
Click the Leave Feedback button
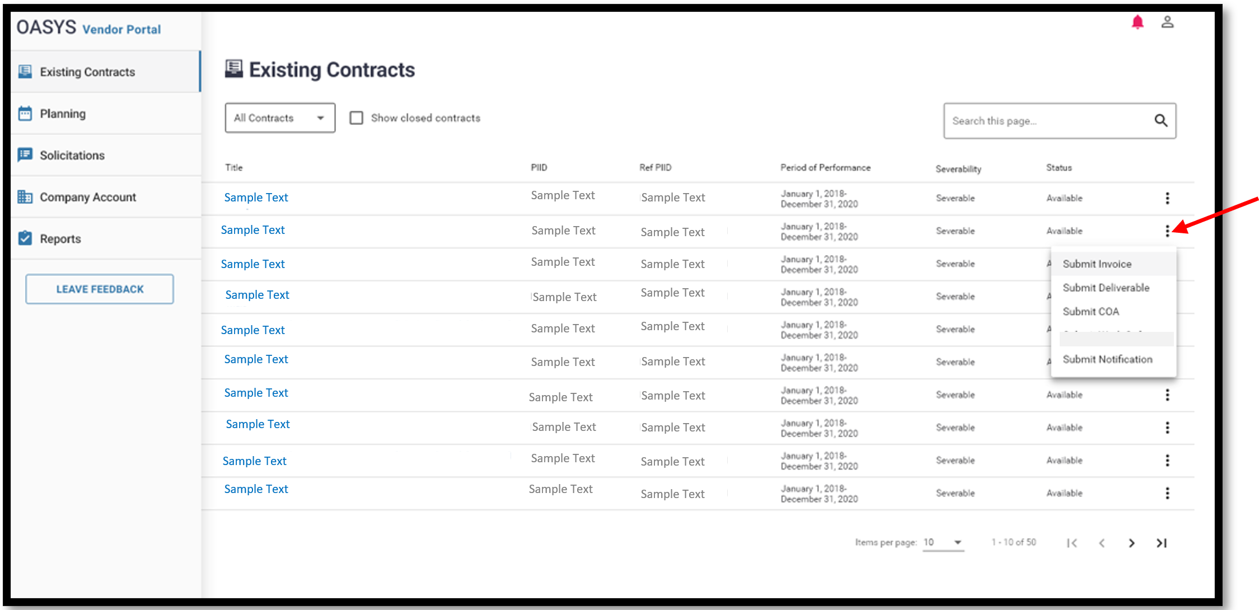100,289
